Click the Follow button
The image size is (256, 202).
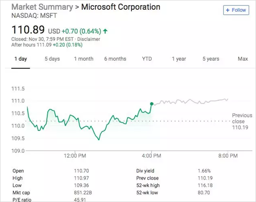236,10
